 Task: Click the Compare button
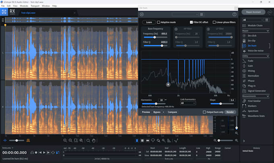coord(172,112)
